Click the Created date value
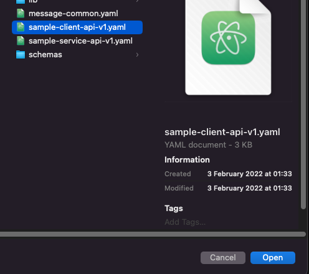309x274 pixels. (x=250, y=174)
